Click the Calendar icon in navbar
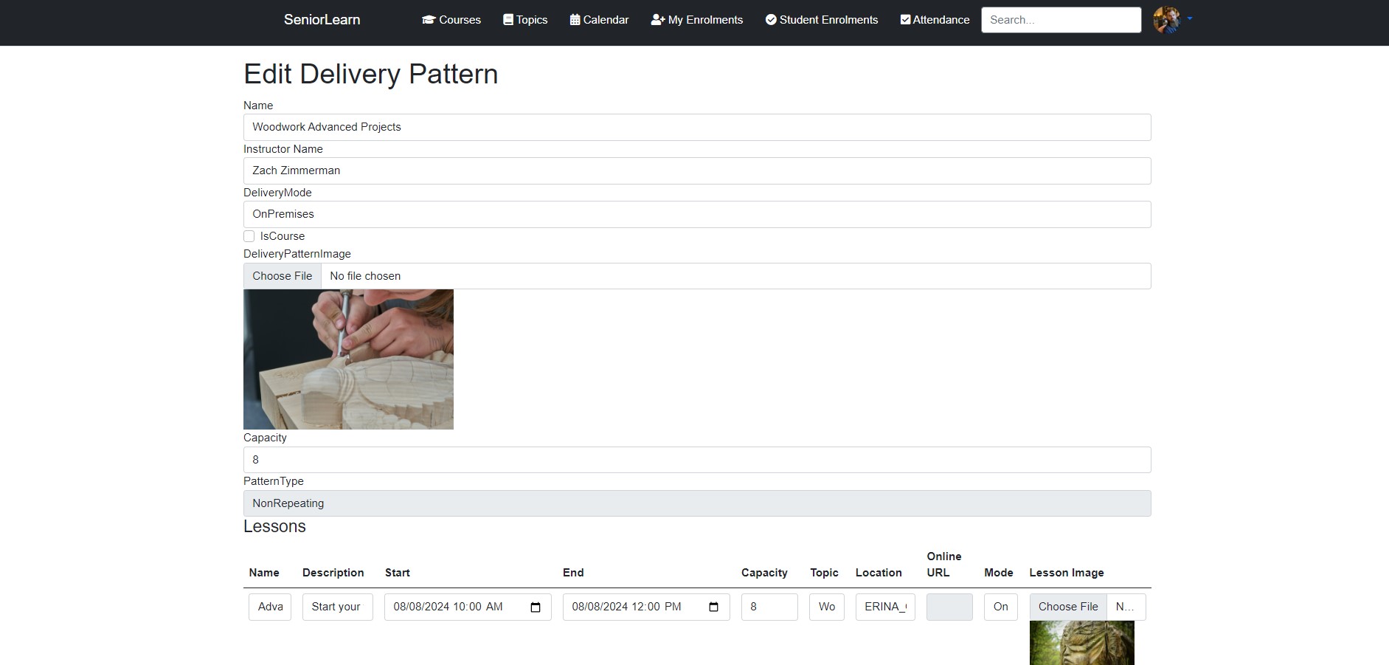 click(575, 20)
